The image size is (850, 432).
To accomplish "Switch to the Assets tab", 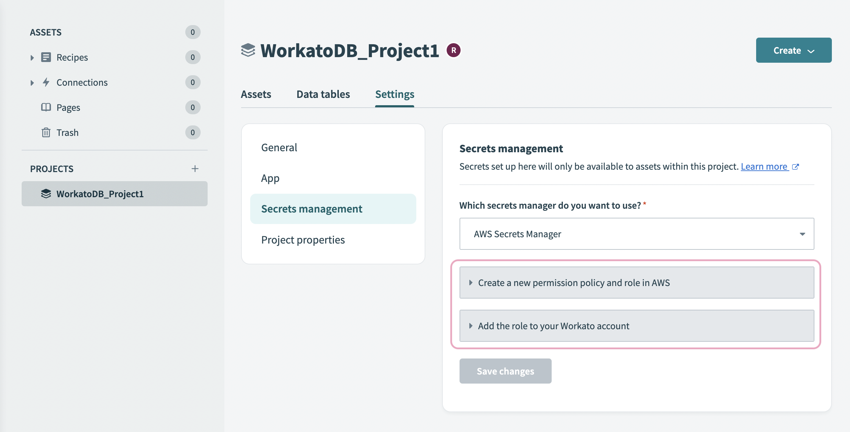I will click(256, 94).
